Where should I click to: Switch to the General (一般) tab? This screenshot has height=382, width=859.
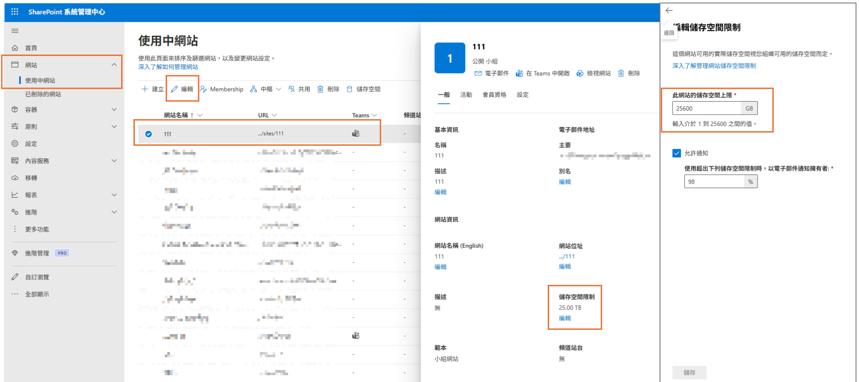(x=444, y=95)
